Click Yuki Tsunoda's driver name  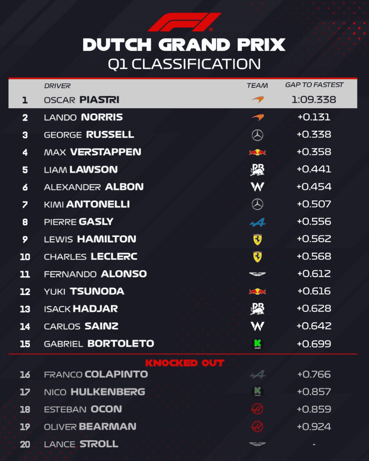[x=84, y=291]
